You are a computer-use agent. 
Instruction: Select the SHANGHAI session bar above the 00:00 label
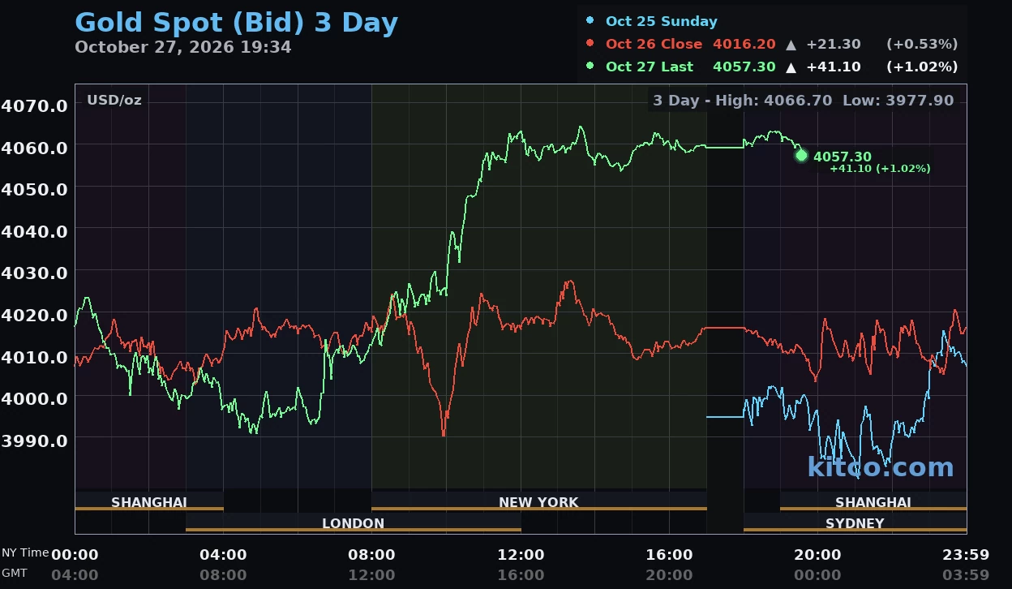[148, 502]
